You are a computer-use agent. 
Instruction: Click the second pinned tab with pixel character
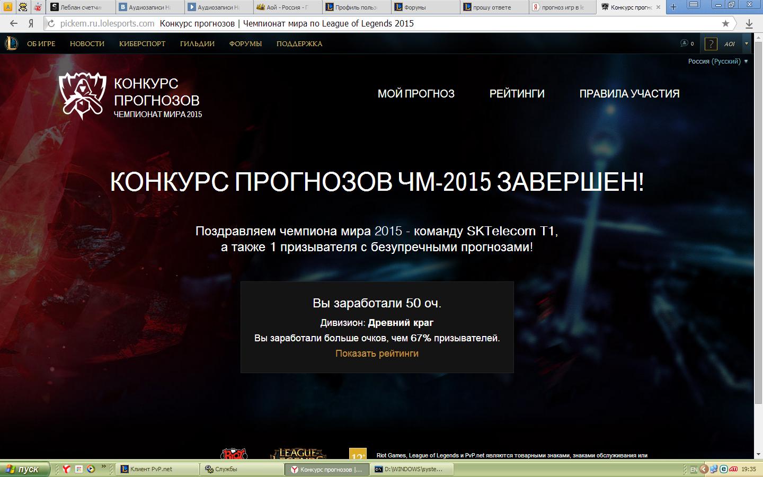[23, 7]
